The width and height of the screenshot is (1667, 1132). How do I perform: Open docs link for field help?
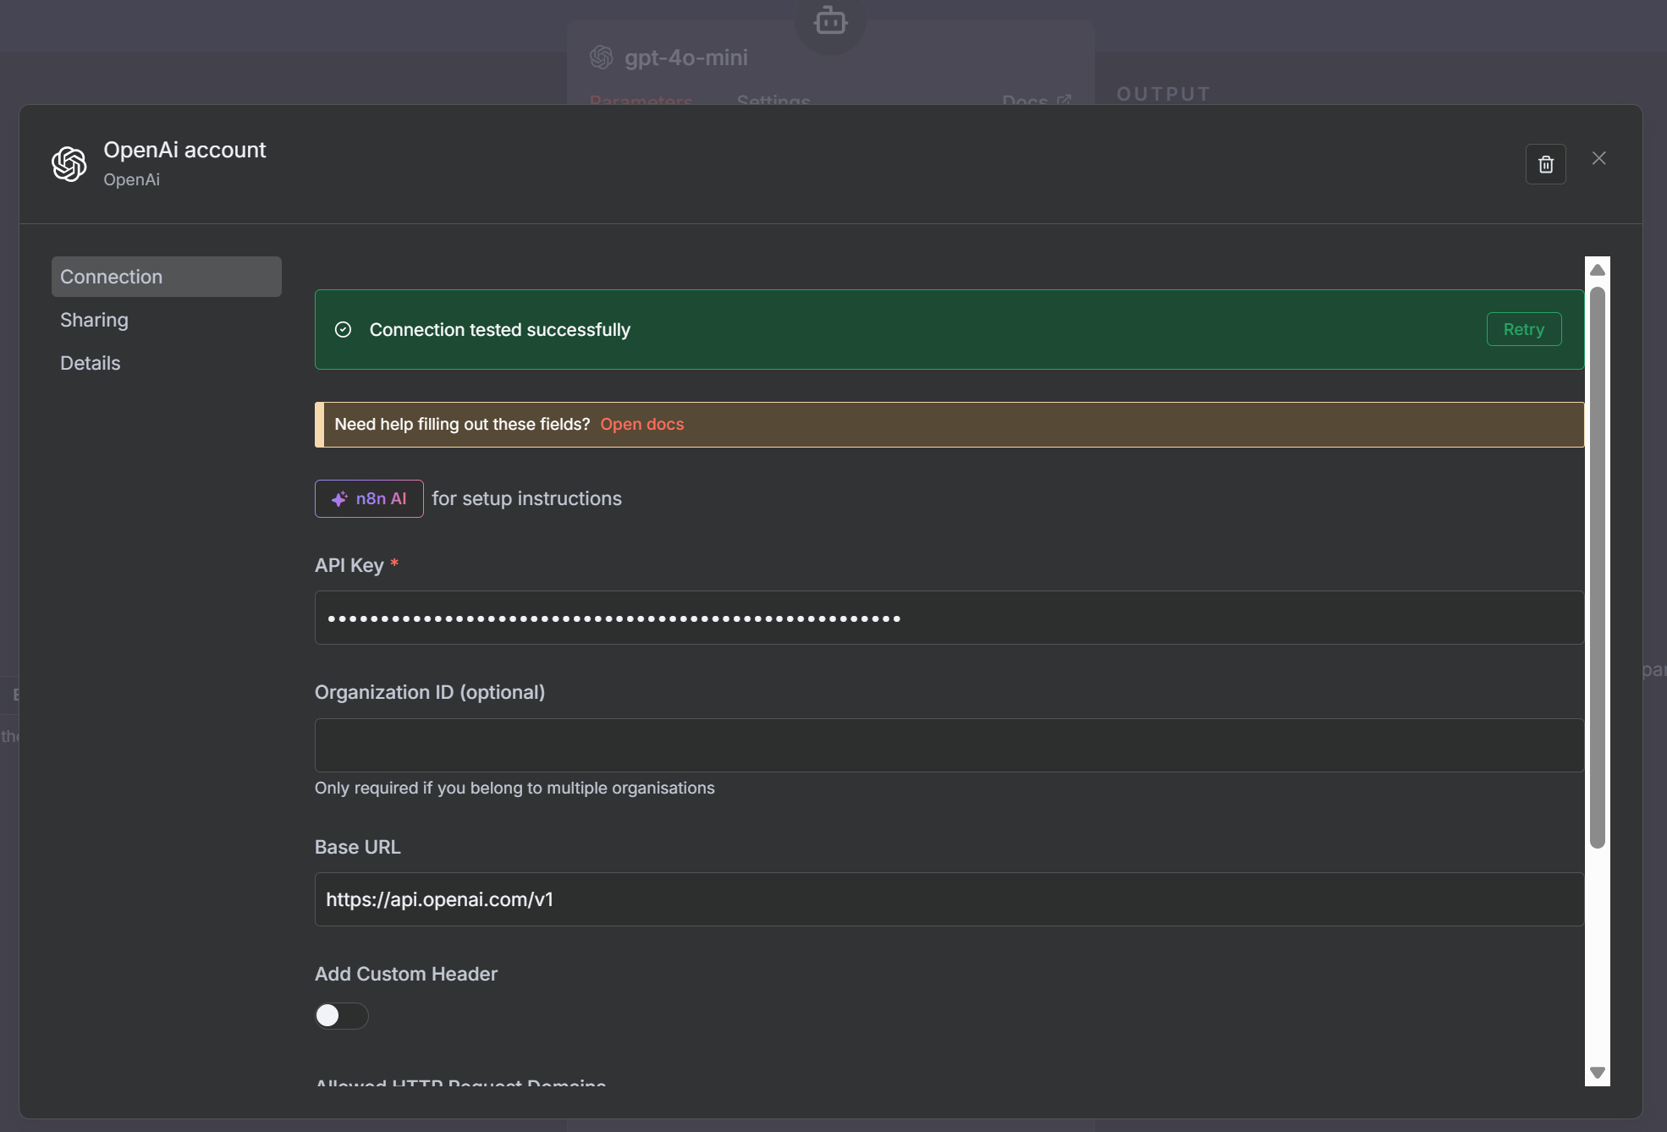click(641, 425)
